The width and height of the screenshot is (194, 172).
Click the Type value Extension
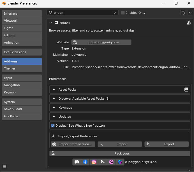tap(79, 48)
